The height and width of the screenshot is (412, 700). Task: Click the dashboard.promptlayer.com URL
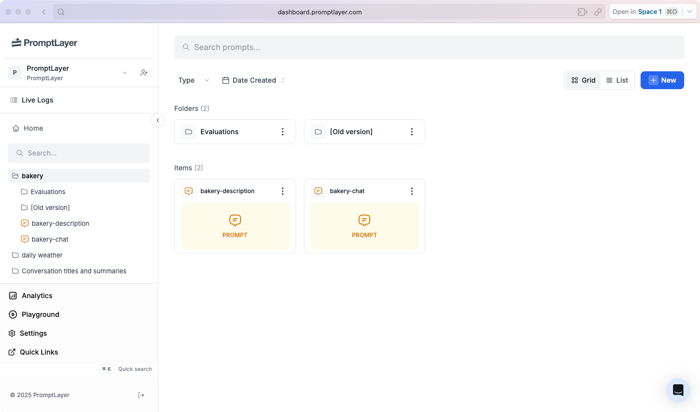coord(320,12)
